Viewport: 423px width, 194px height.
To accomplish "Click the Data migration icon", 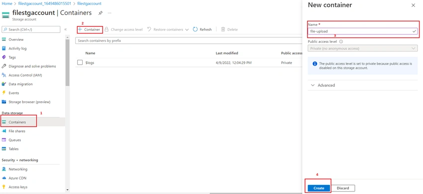I will tap(4, 84).
